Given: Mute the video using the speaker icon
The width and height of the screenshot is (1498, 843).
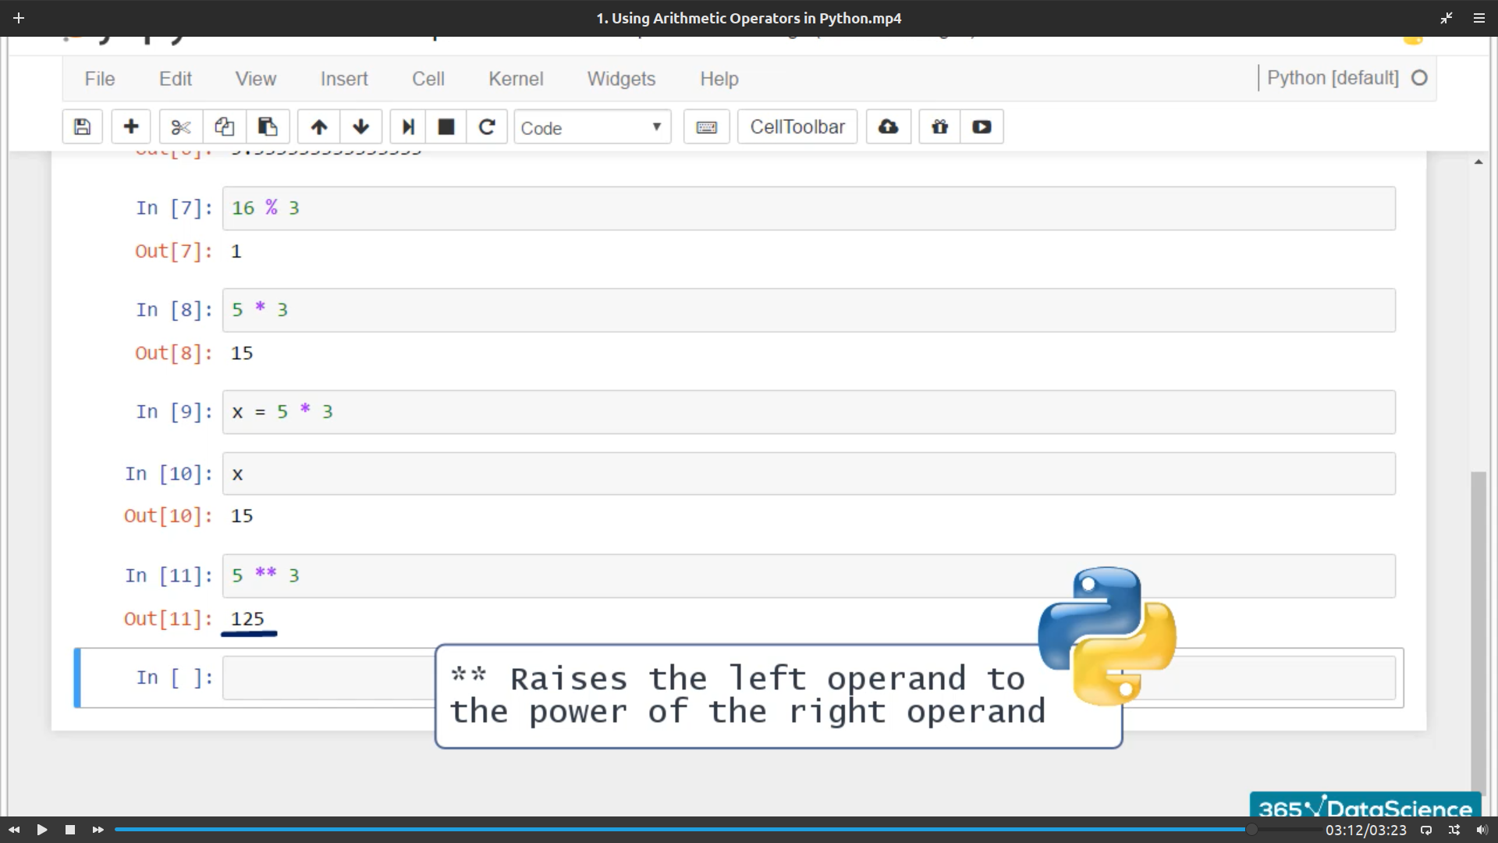Looking at the screenshot, I should click(1482, 830).
